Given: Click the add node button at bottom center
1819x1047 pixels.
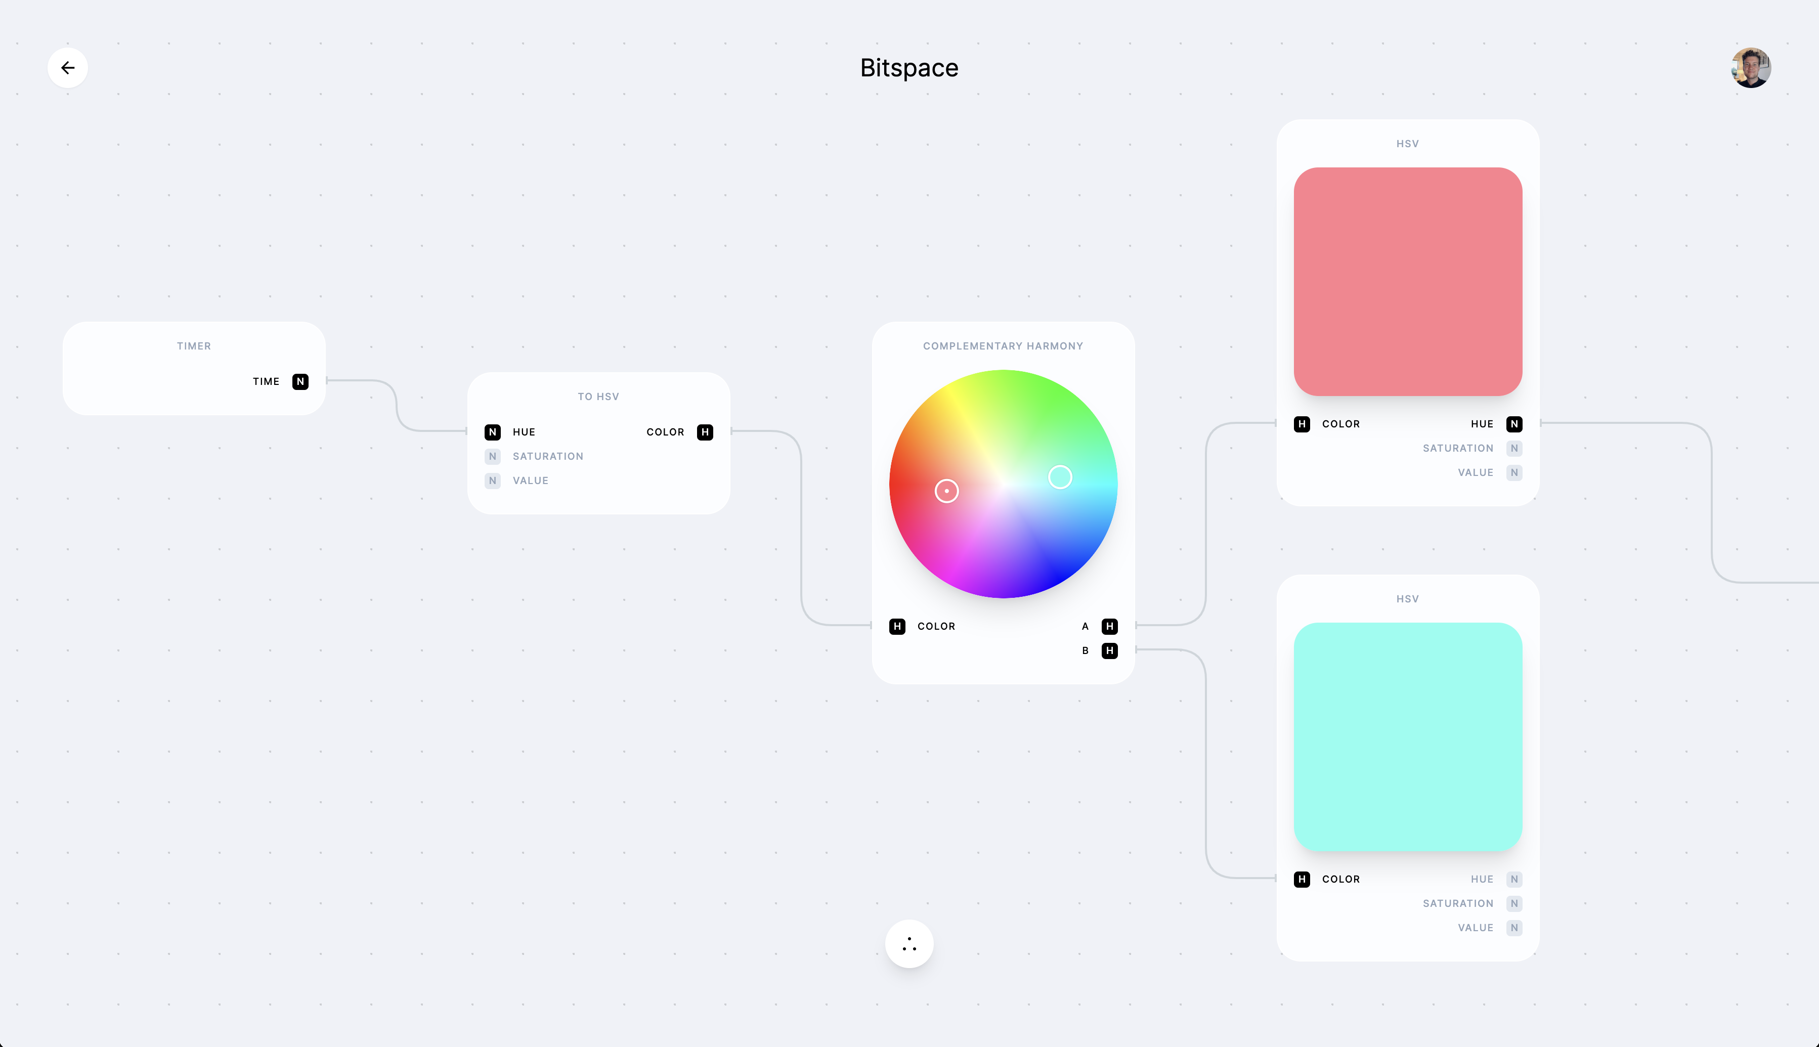Looking at the screenshot, I should 909,943.
